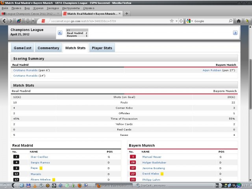This screenshot has height=189, width=252.
Task: Open David Alaba player link
Action: click(150, 174)
